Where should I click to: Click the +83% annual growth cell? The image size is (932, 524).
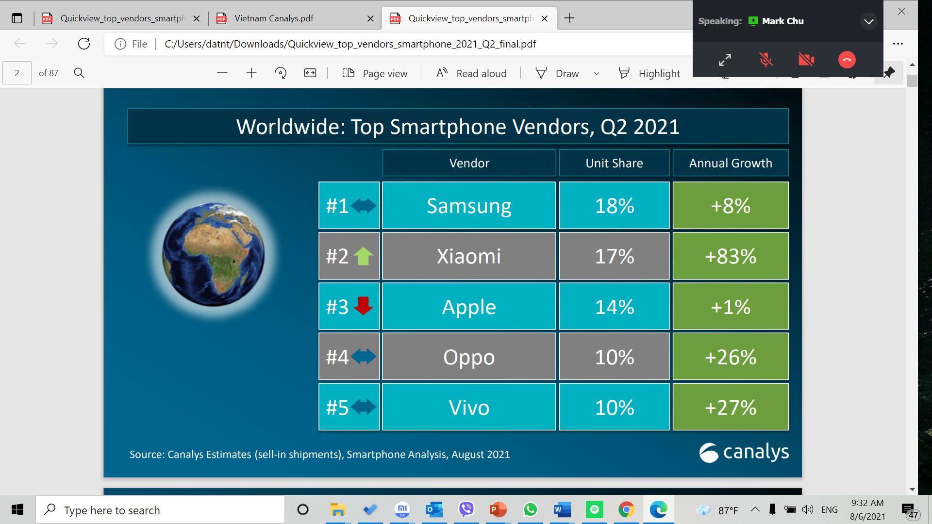[731, 256]
